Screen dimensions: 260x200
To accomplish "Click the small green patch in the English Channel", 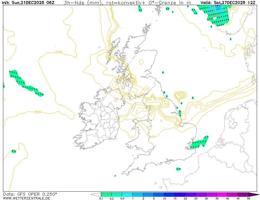I will 178,169.
